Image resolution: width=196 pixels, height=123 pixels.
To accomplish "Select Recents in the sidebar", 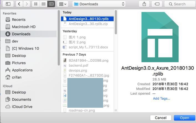I will (x=29, y=19).
